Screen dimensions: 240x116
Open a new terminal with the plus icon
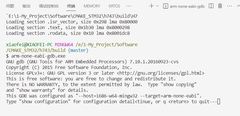[151, 6]
